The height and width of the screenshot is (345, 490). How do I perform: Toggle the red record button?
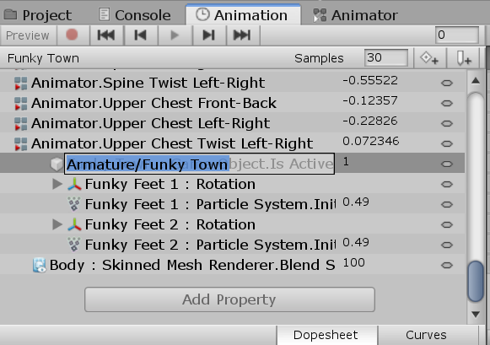coord(73,35)
